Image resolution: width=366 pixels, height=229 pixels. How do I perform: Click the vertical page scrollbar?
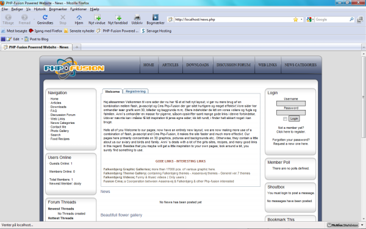[x=364, y=136]
